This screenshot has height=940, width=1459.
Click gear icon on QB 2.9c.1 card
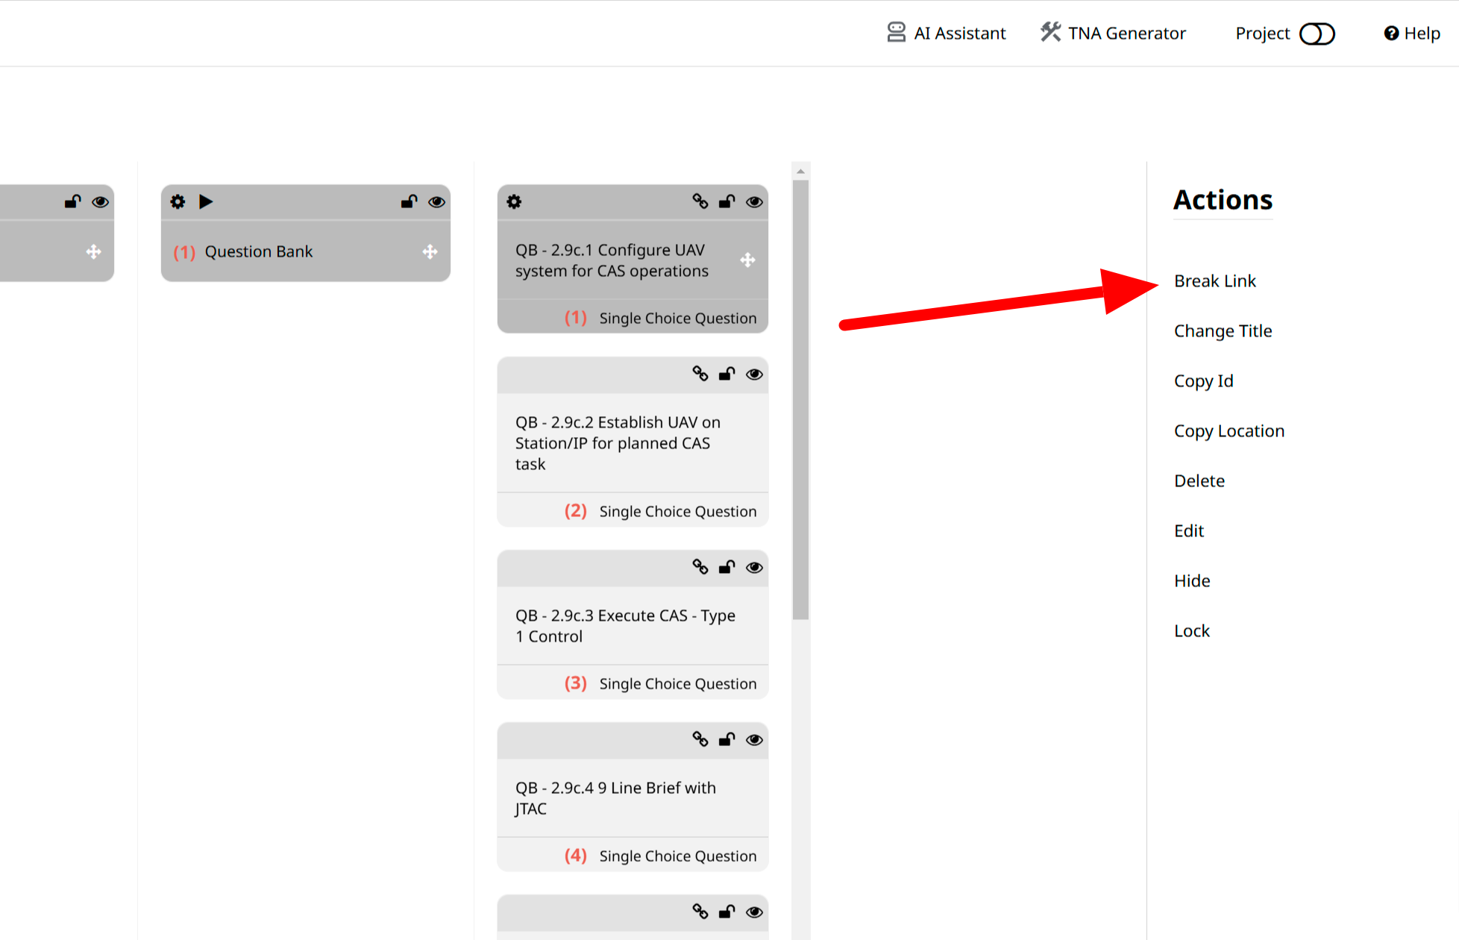click(514, 201)
